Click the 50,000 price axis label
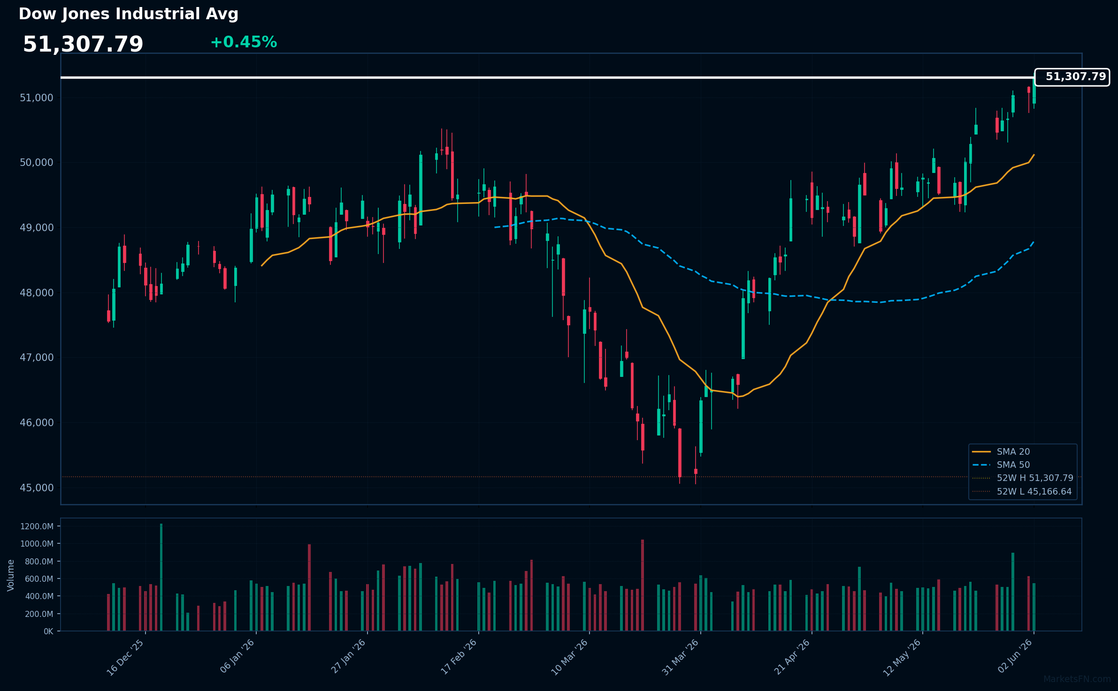This screenshot has width=1118, height=691. tap(37, 163)
